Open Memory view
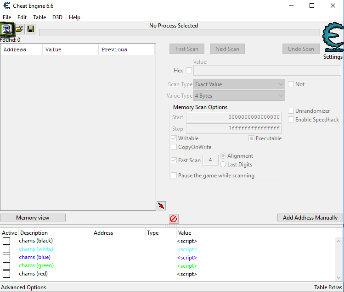This screenshot has width=344, height=292. point(33,218)
